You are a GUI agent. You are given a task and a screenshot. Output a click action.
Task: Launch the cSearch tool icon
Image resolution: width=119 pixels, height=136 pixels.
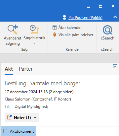click(x=107, y=30)
